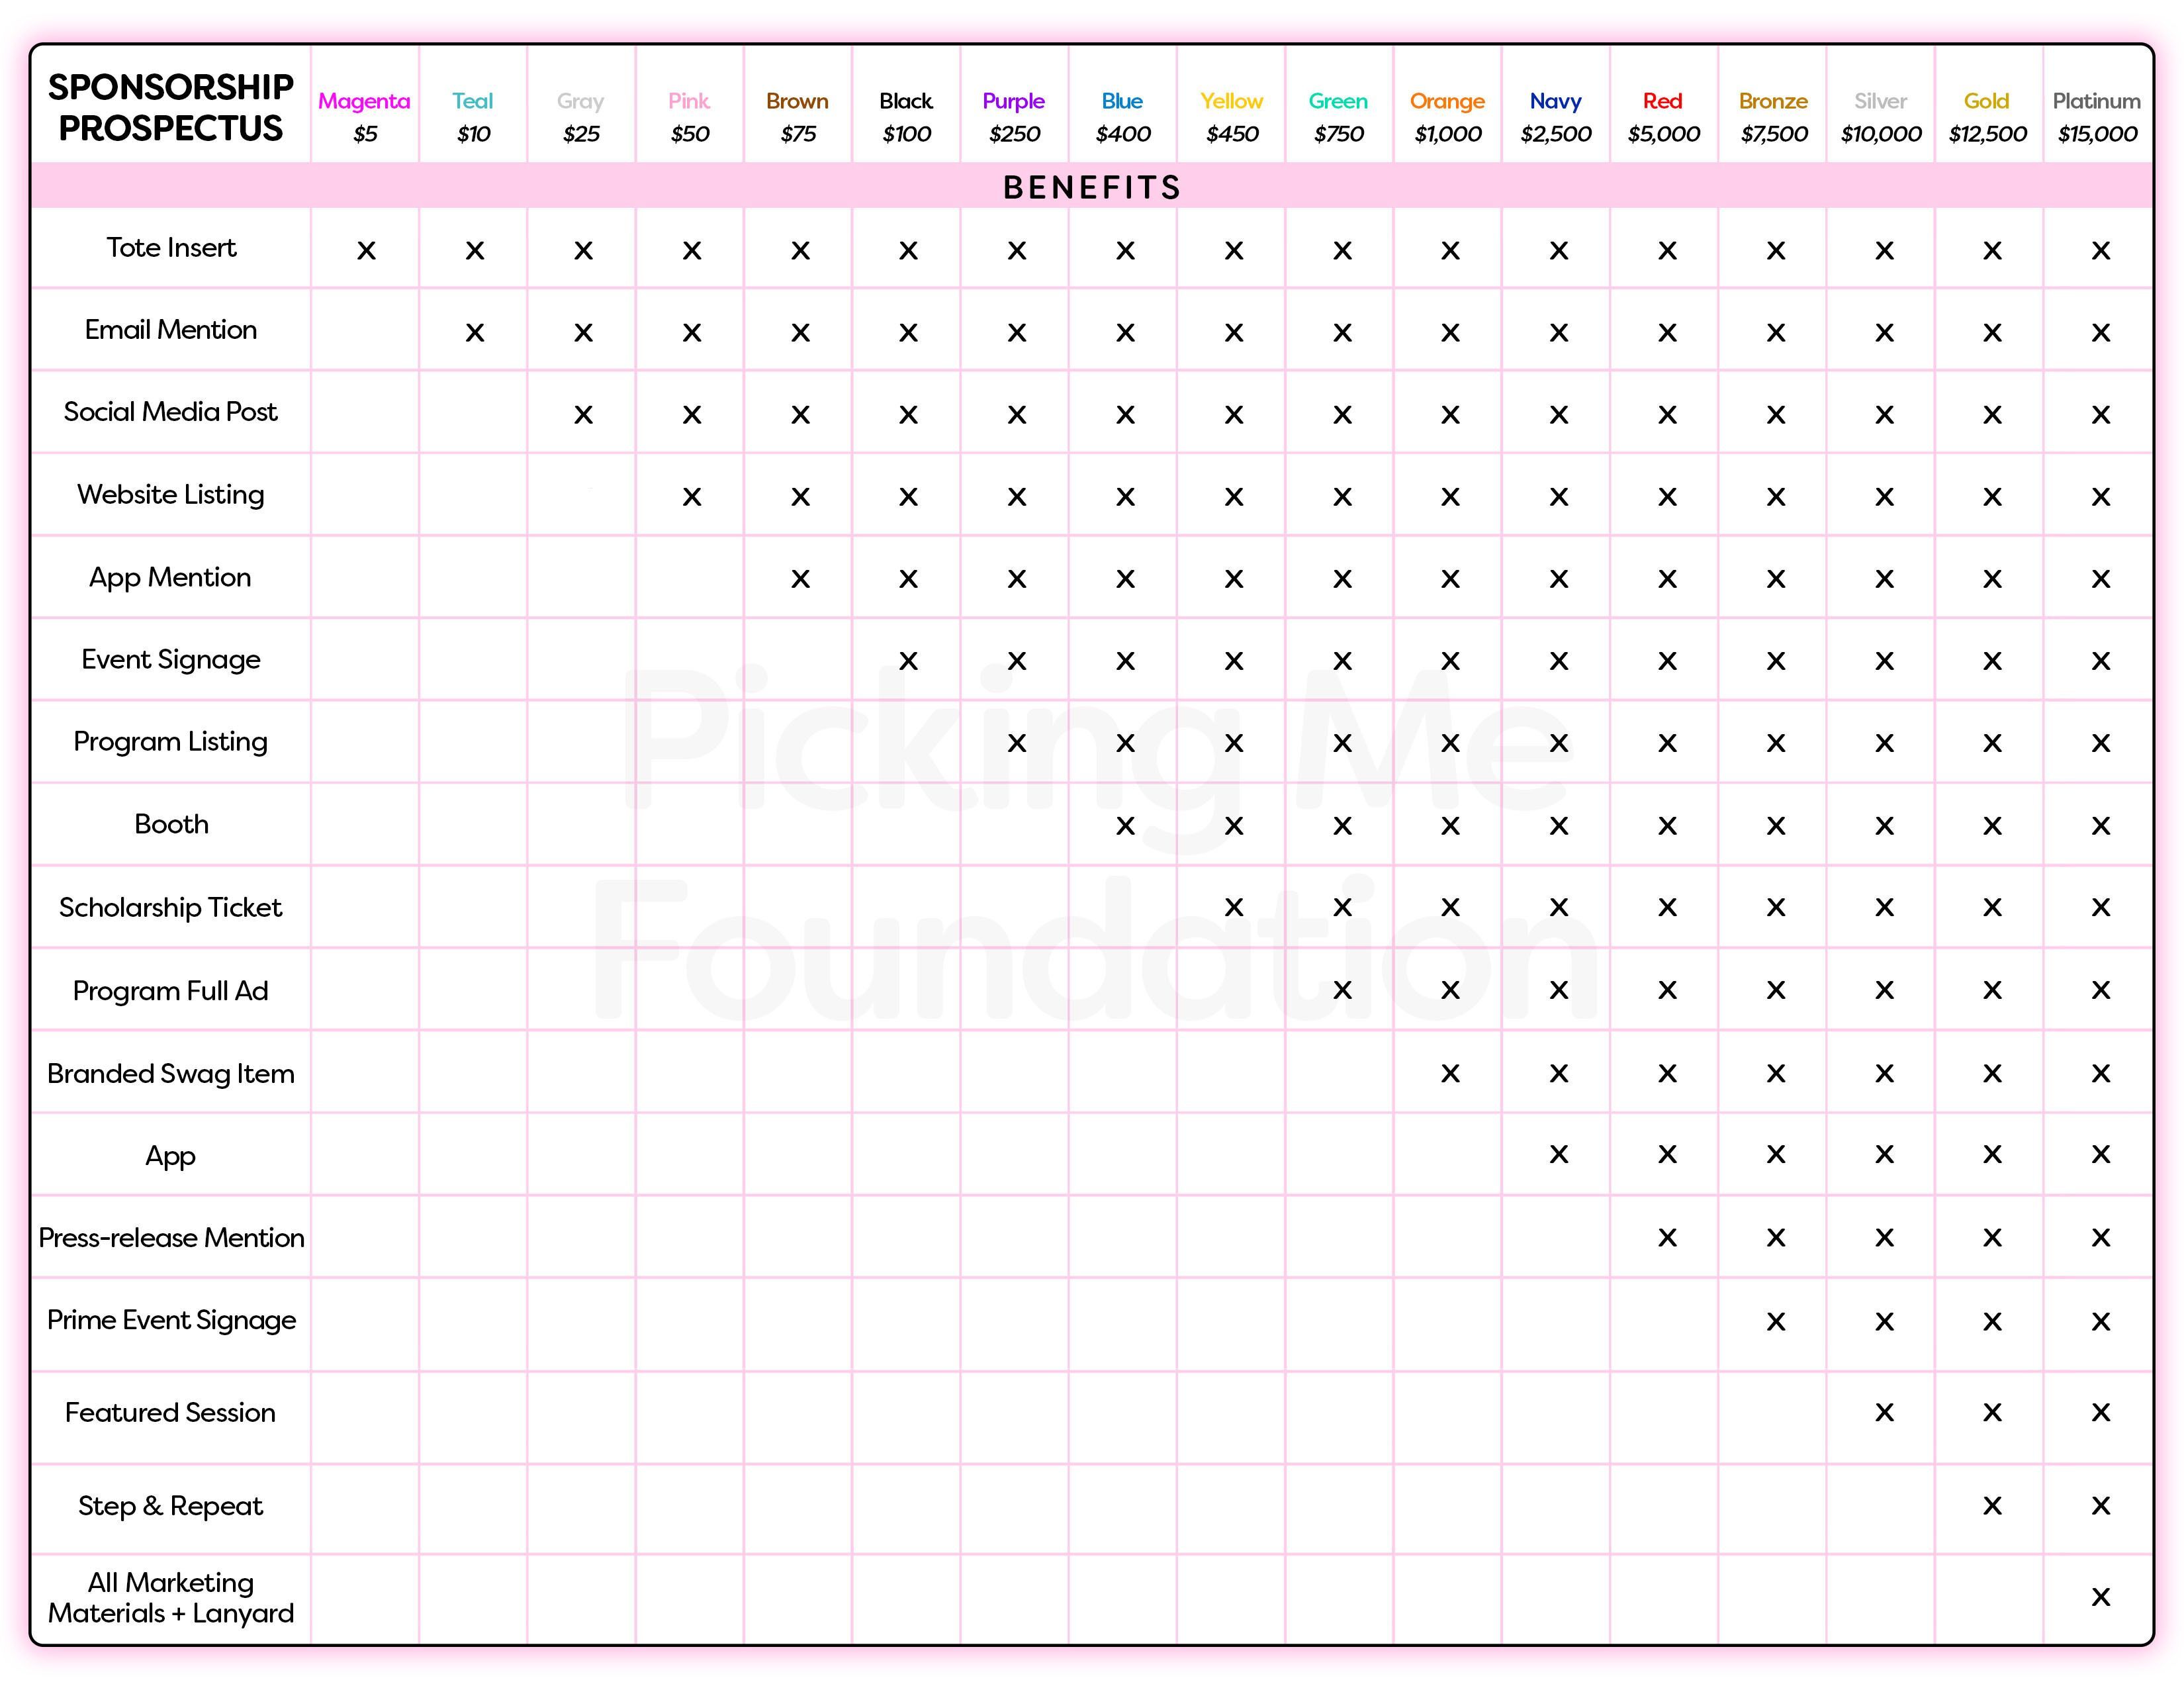
Task: Click the Platinum All Marketing Materials X mark
Action: tap(2100, 1597)
